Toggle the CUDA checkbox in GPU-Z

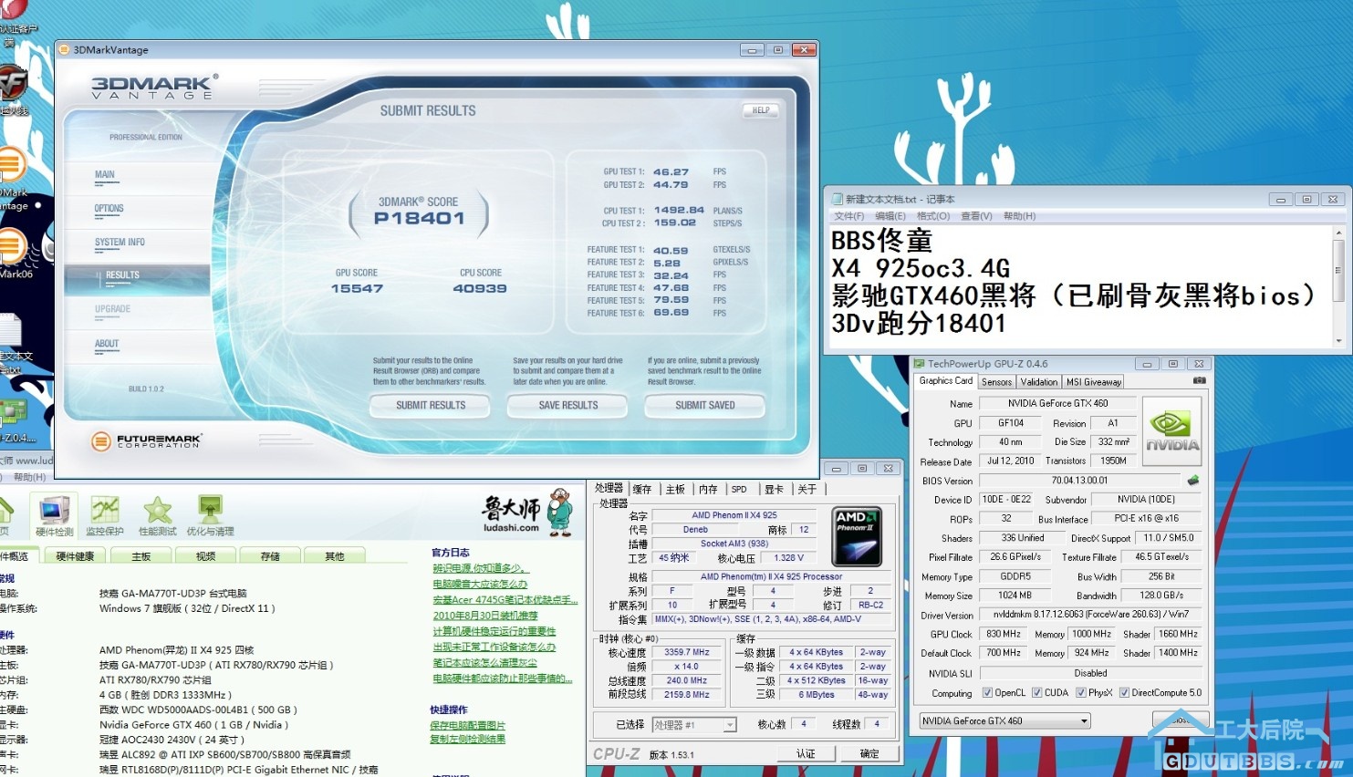tap(1036, 693)
